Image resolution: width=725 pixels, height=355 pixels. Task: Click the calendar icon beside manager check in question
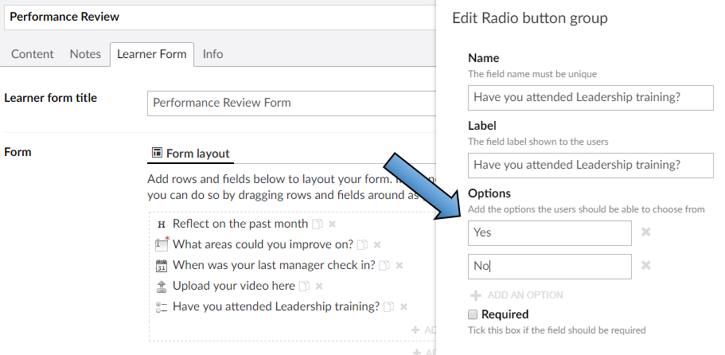point(162,266)
